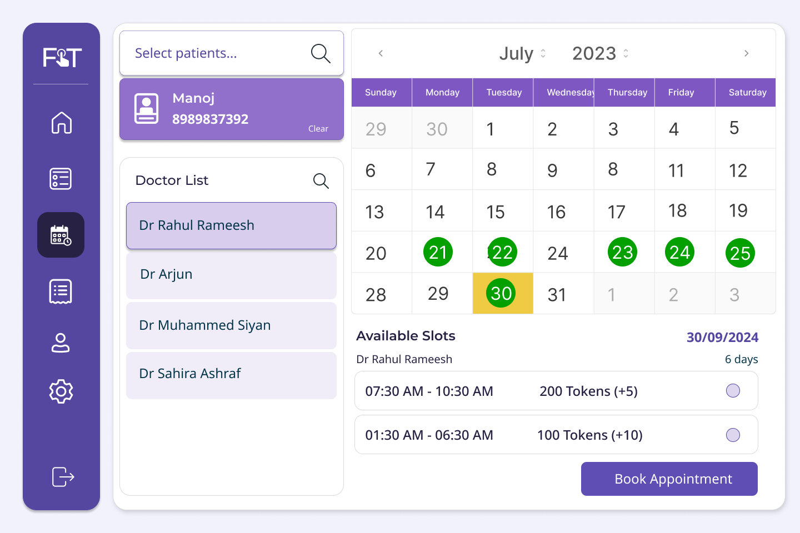Open the July month dropdown
800x533 pixels.
pos(522,53)
